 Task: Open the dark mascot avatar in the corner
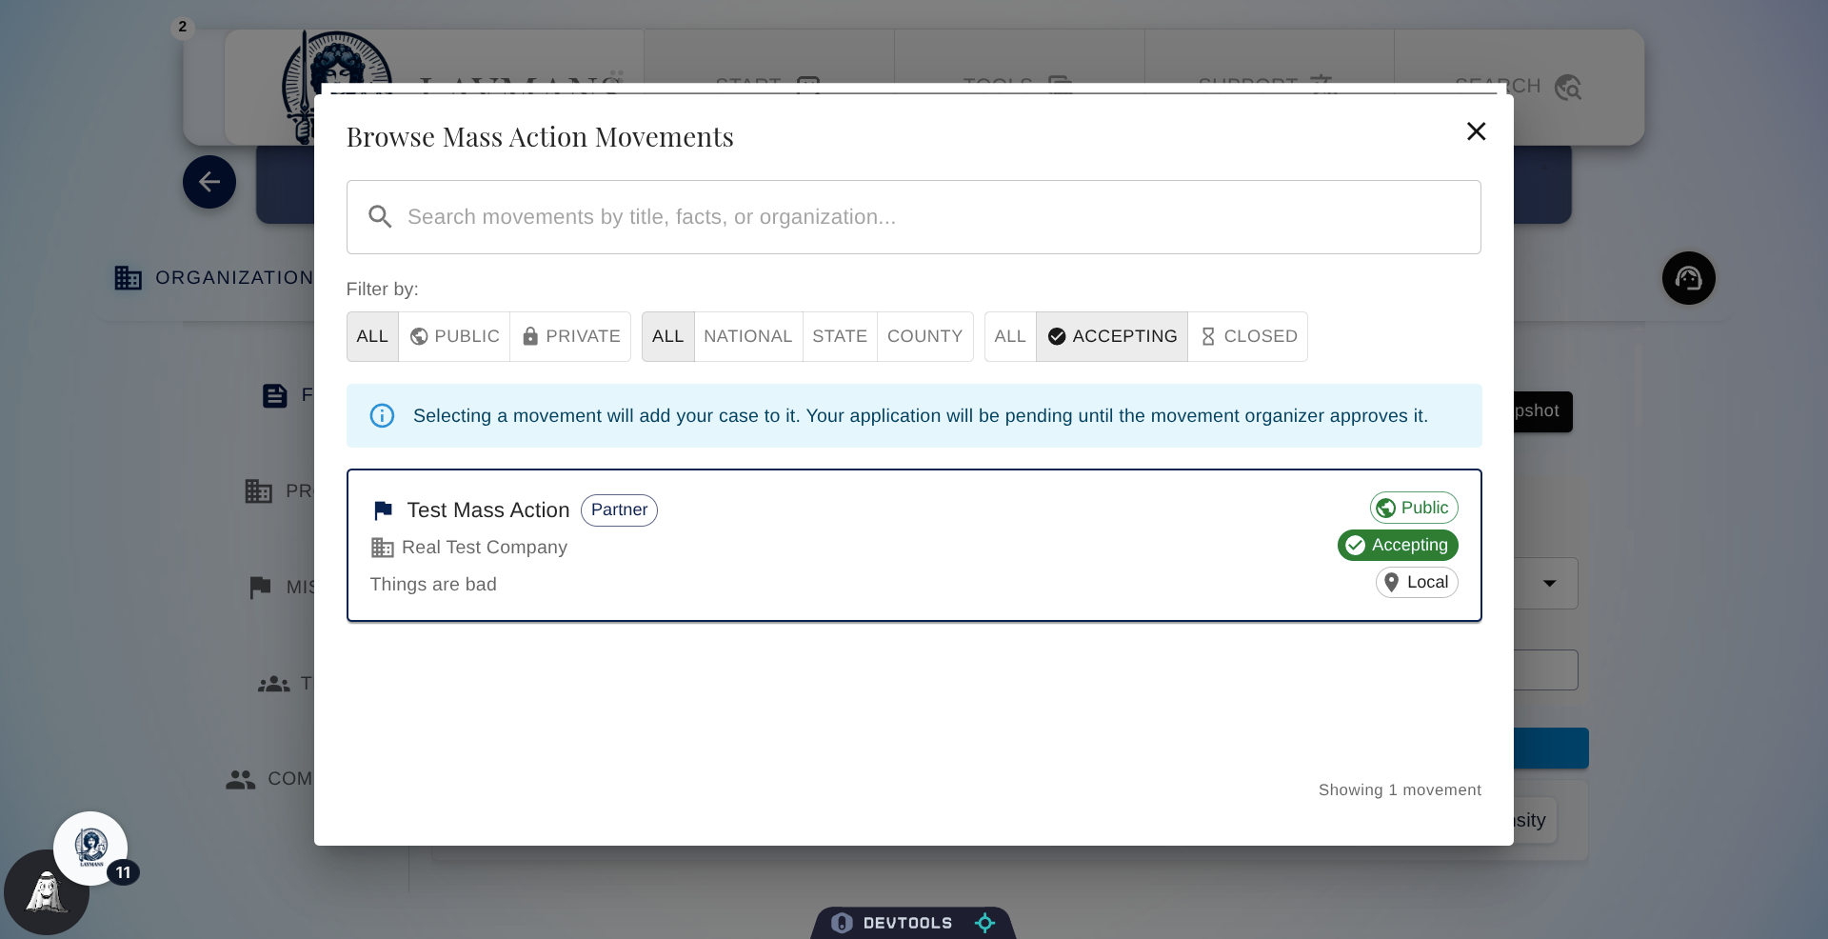[46, 893]
